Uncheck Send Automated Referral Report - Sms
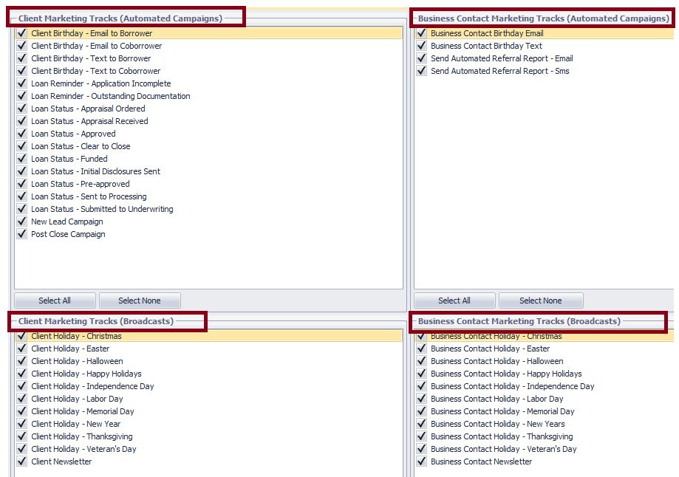The width and height of the screenshot is (679, 477). [421, 71]
